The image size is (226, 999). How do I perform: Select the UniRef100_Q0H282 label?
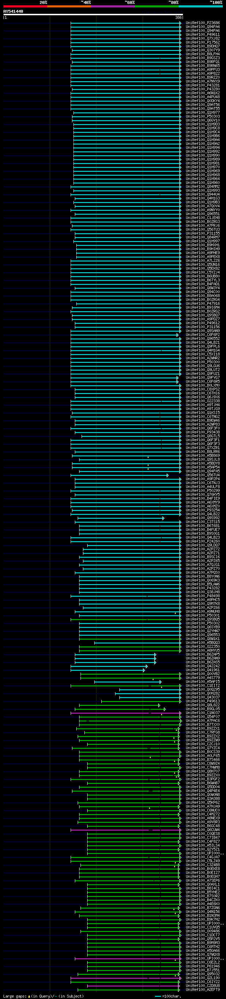(203, 694)
